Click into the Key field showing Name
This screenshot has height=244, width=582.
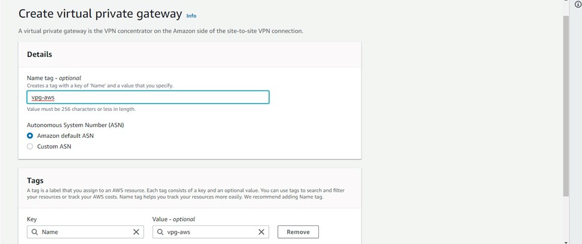coord(84,232)
